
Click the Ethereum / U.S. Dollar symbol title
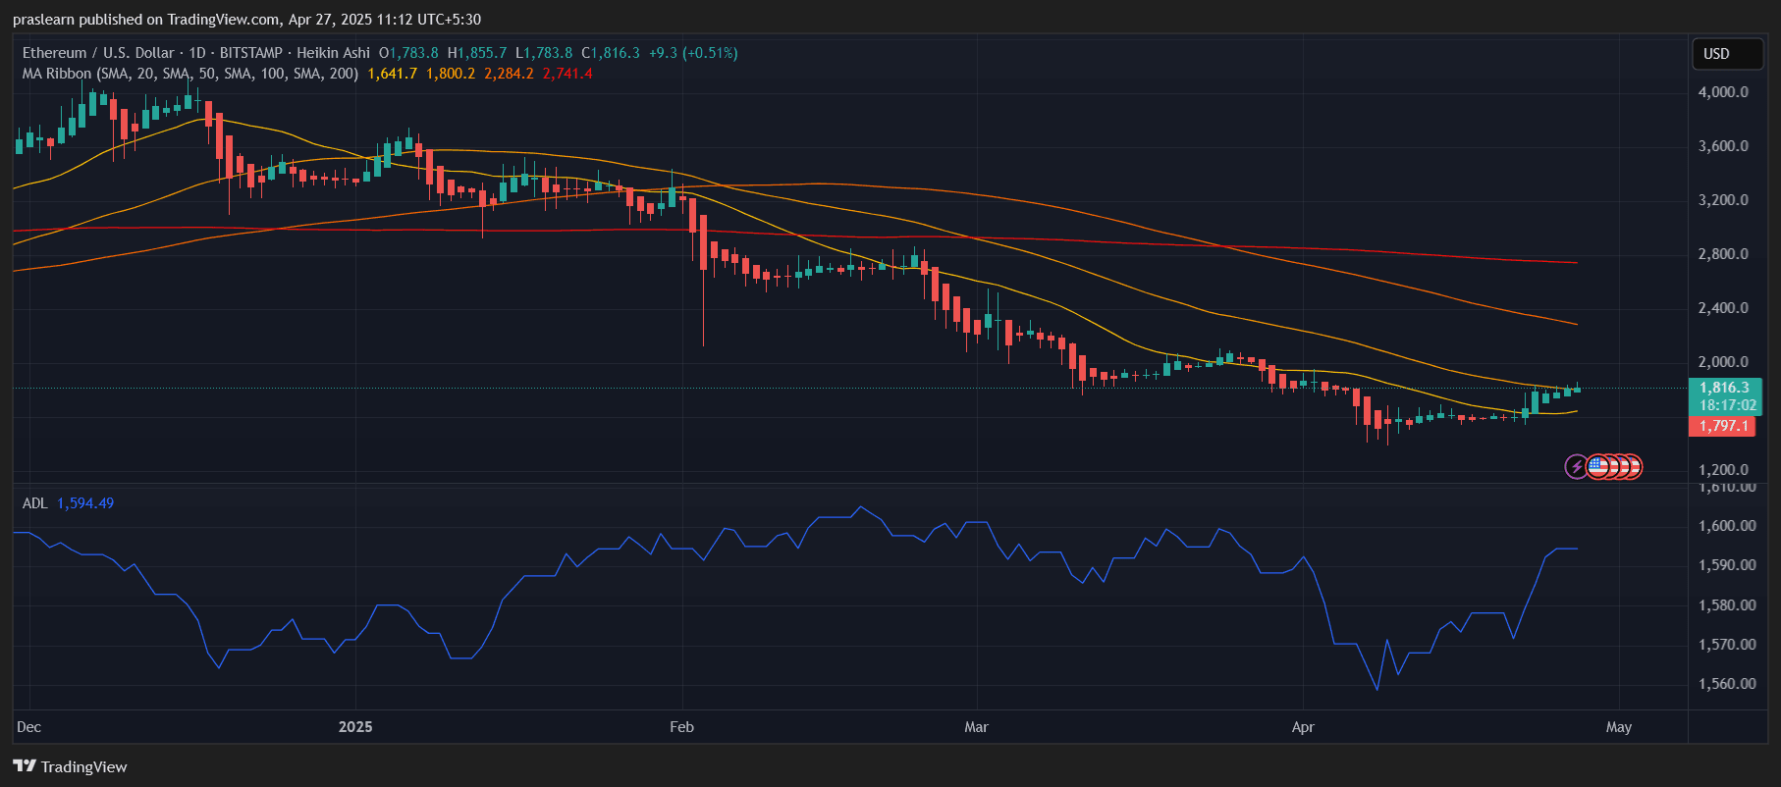pos(98,53)
